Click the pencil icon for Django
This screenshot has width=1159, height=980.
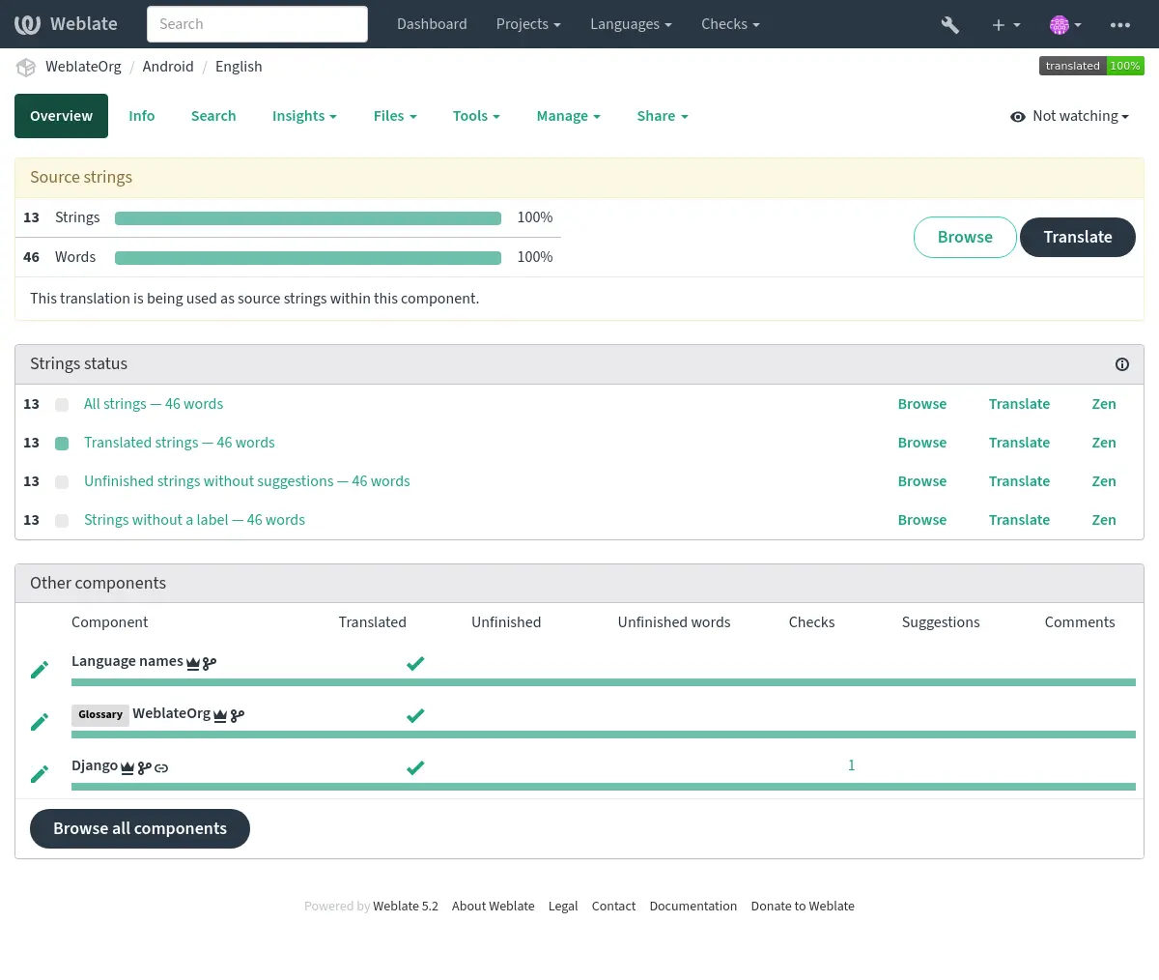coord(40,774)
